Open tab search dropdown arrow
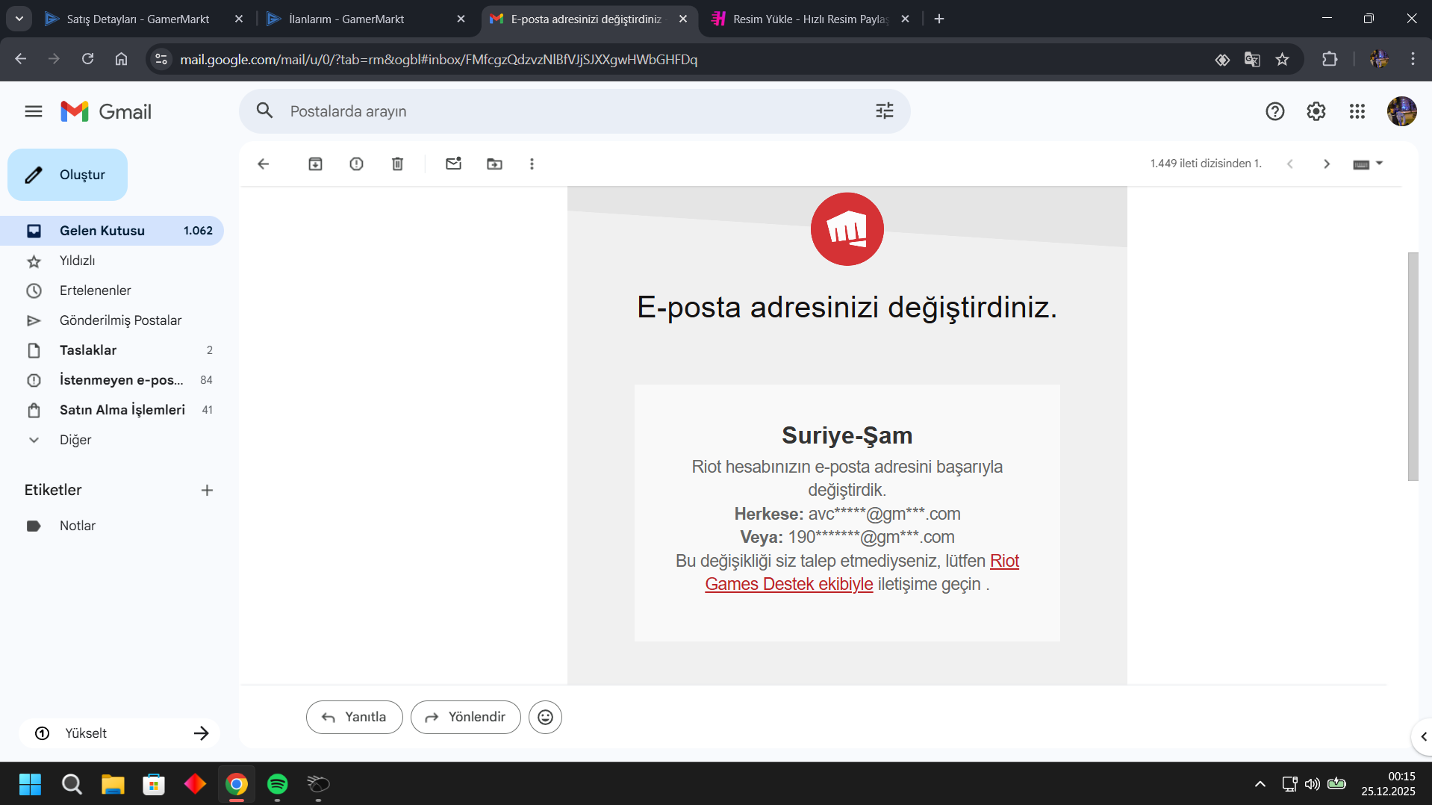 coord(19,19)
